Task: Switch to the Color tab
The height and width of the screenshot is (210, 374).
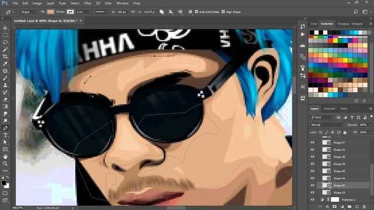Action: [x=314, y=24]
